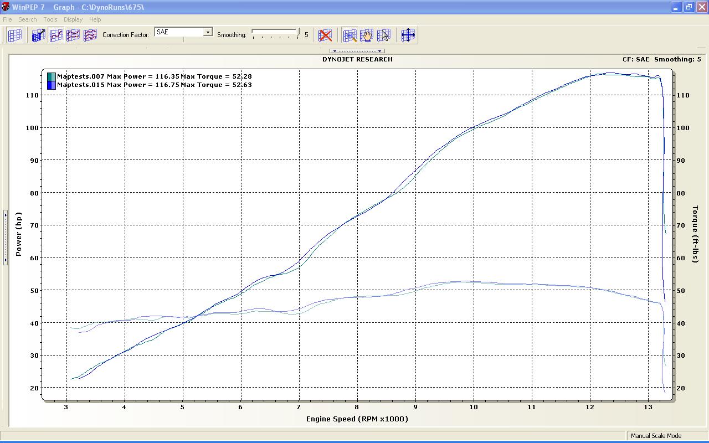The width and height of the screenshot is (709, 443).
Task: Expand the collapsed panel above the graph
Action: click(357, 51)
